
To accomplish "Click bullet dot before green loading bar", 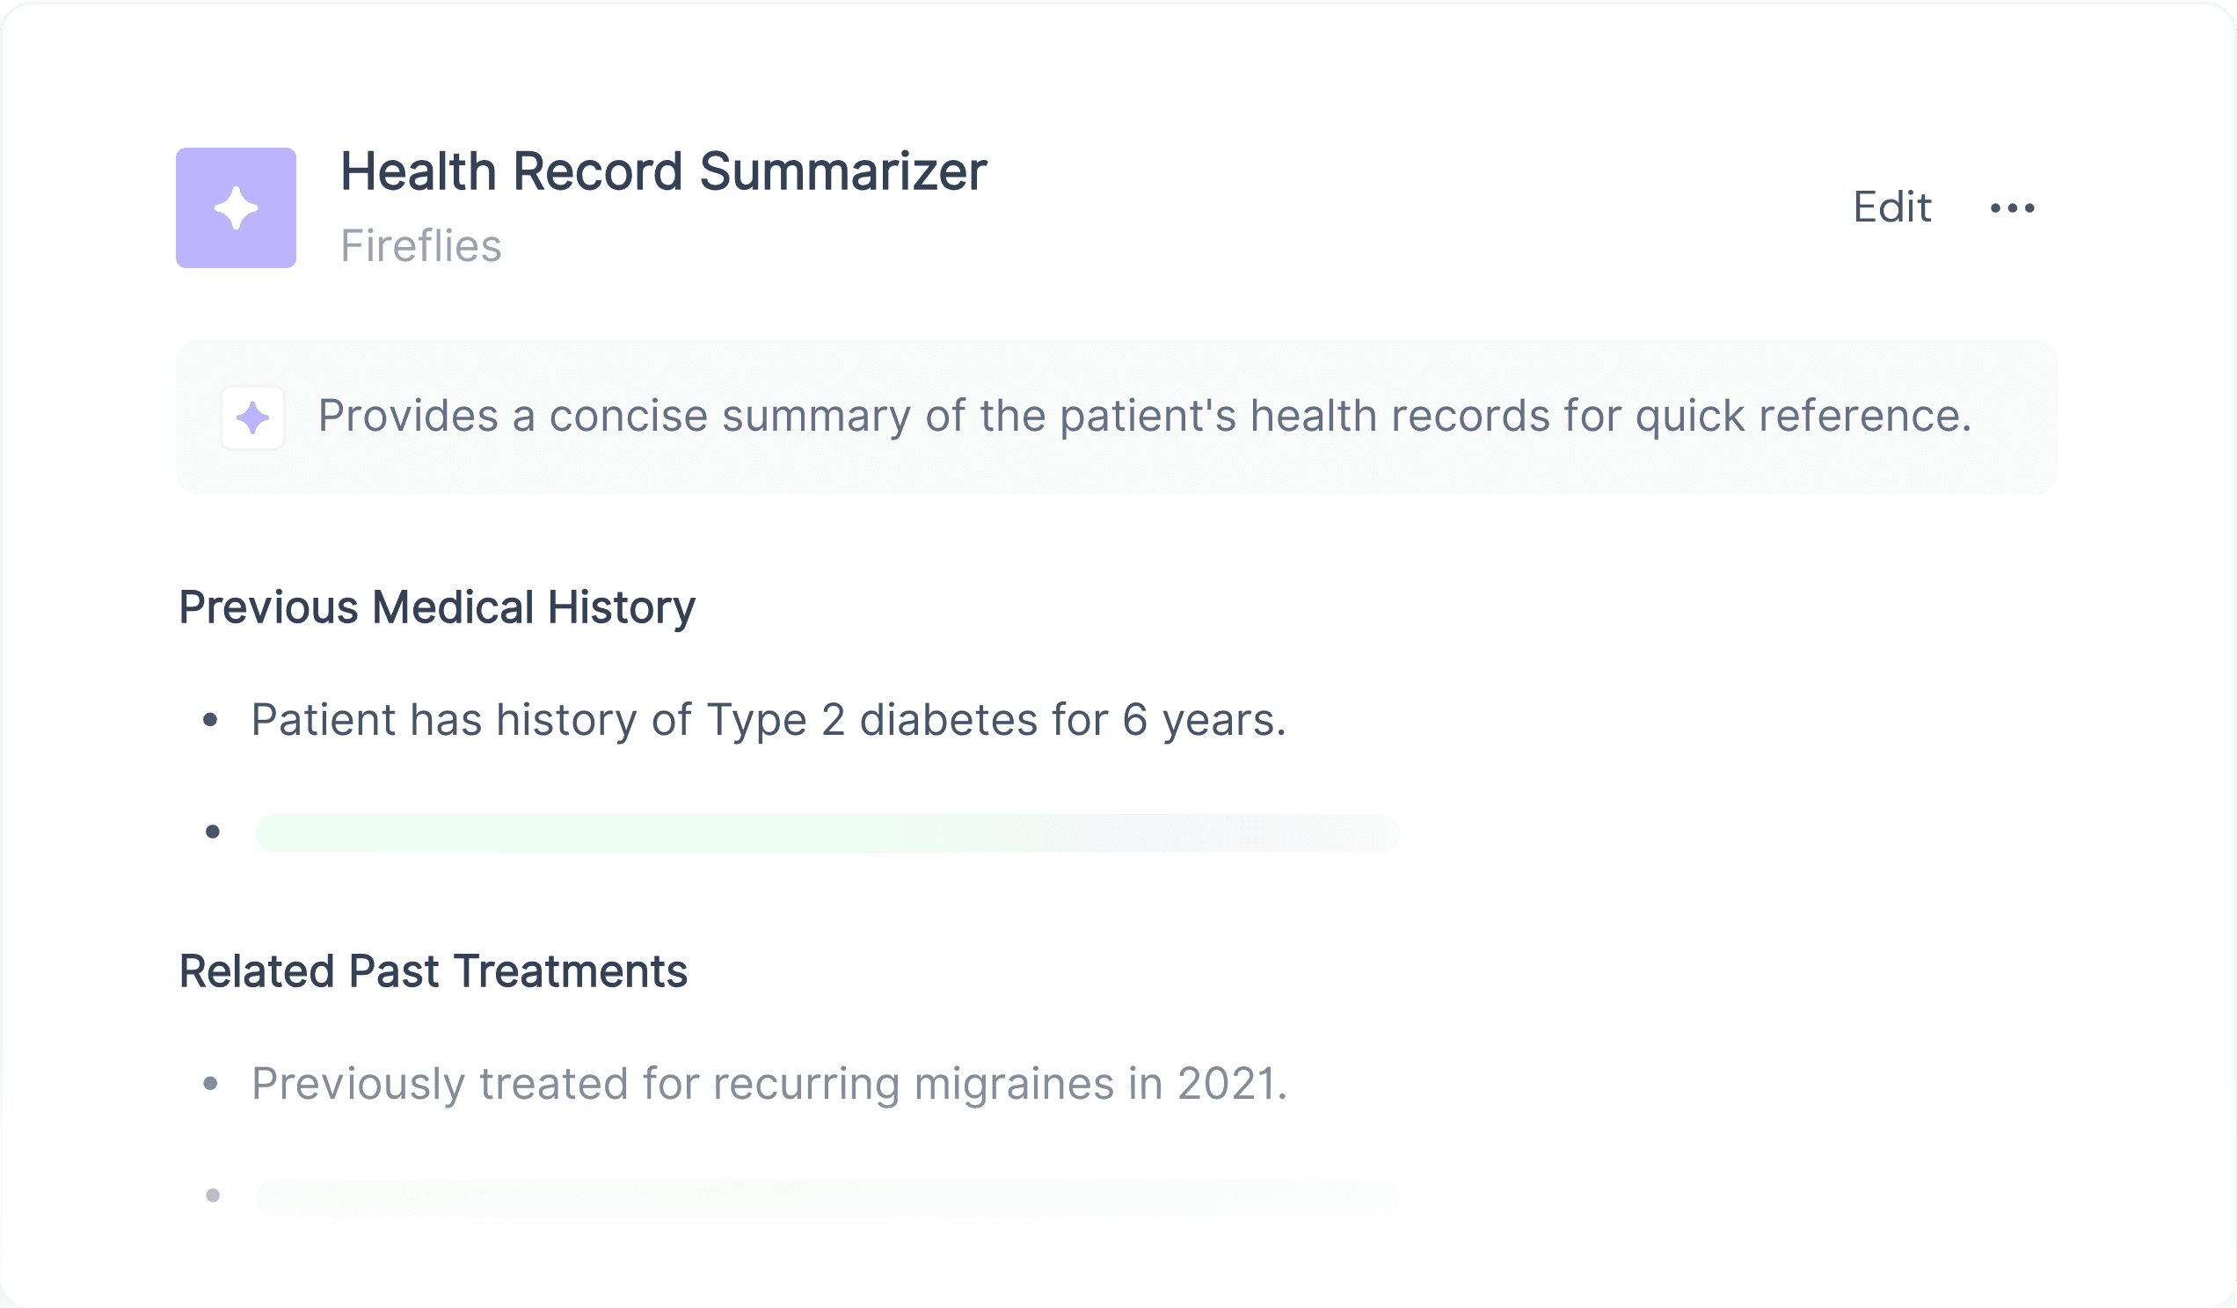I will point(213,832).
